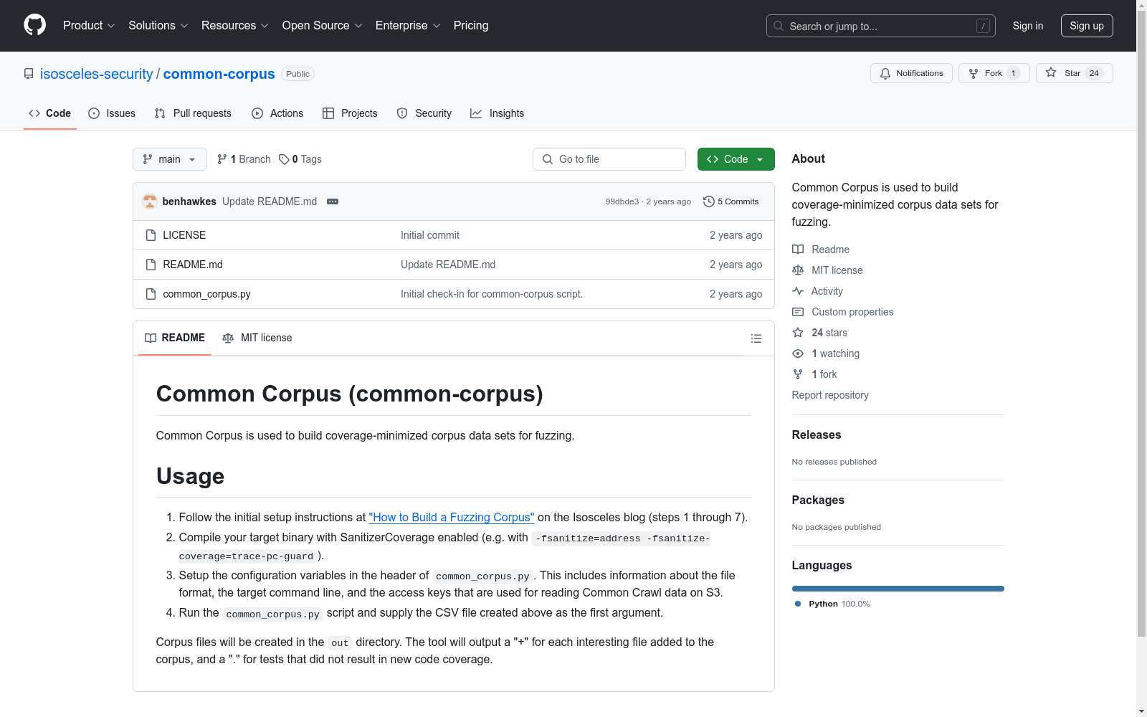Open the Pull requests tab
Viewport: 1147px width, 717px height.
pyautogui.click(x=193, y=113)
